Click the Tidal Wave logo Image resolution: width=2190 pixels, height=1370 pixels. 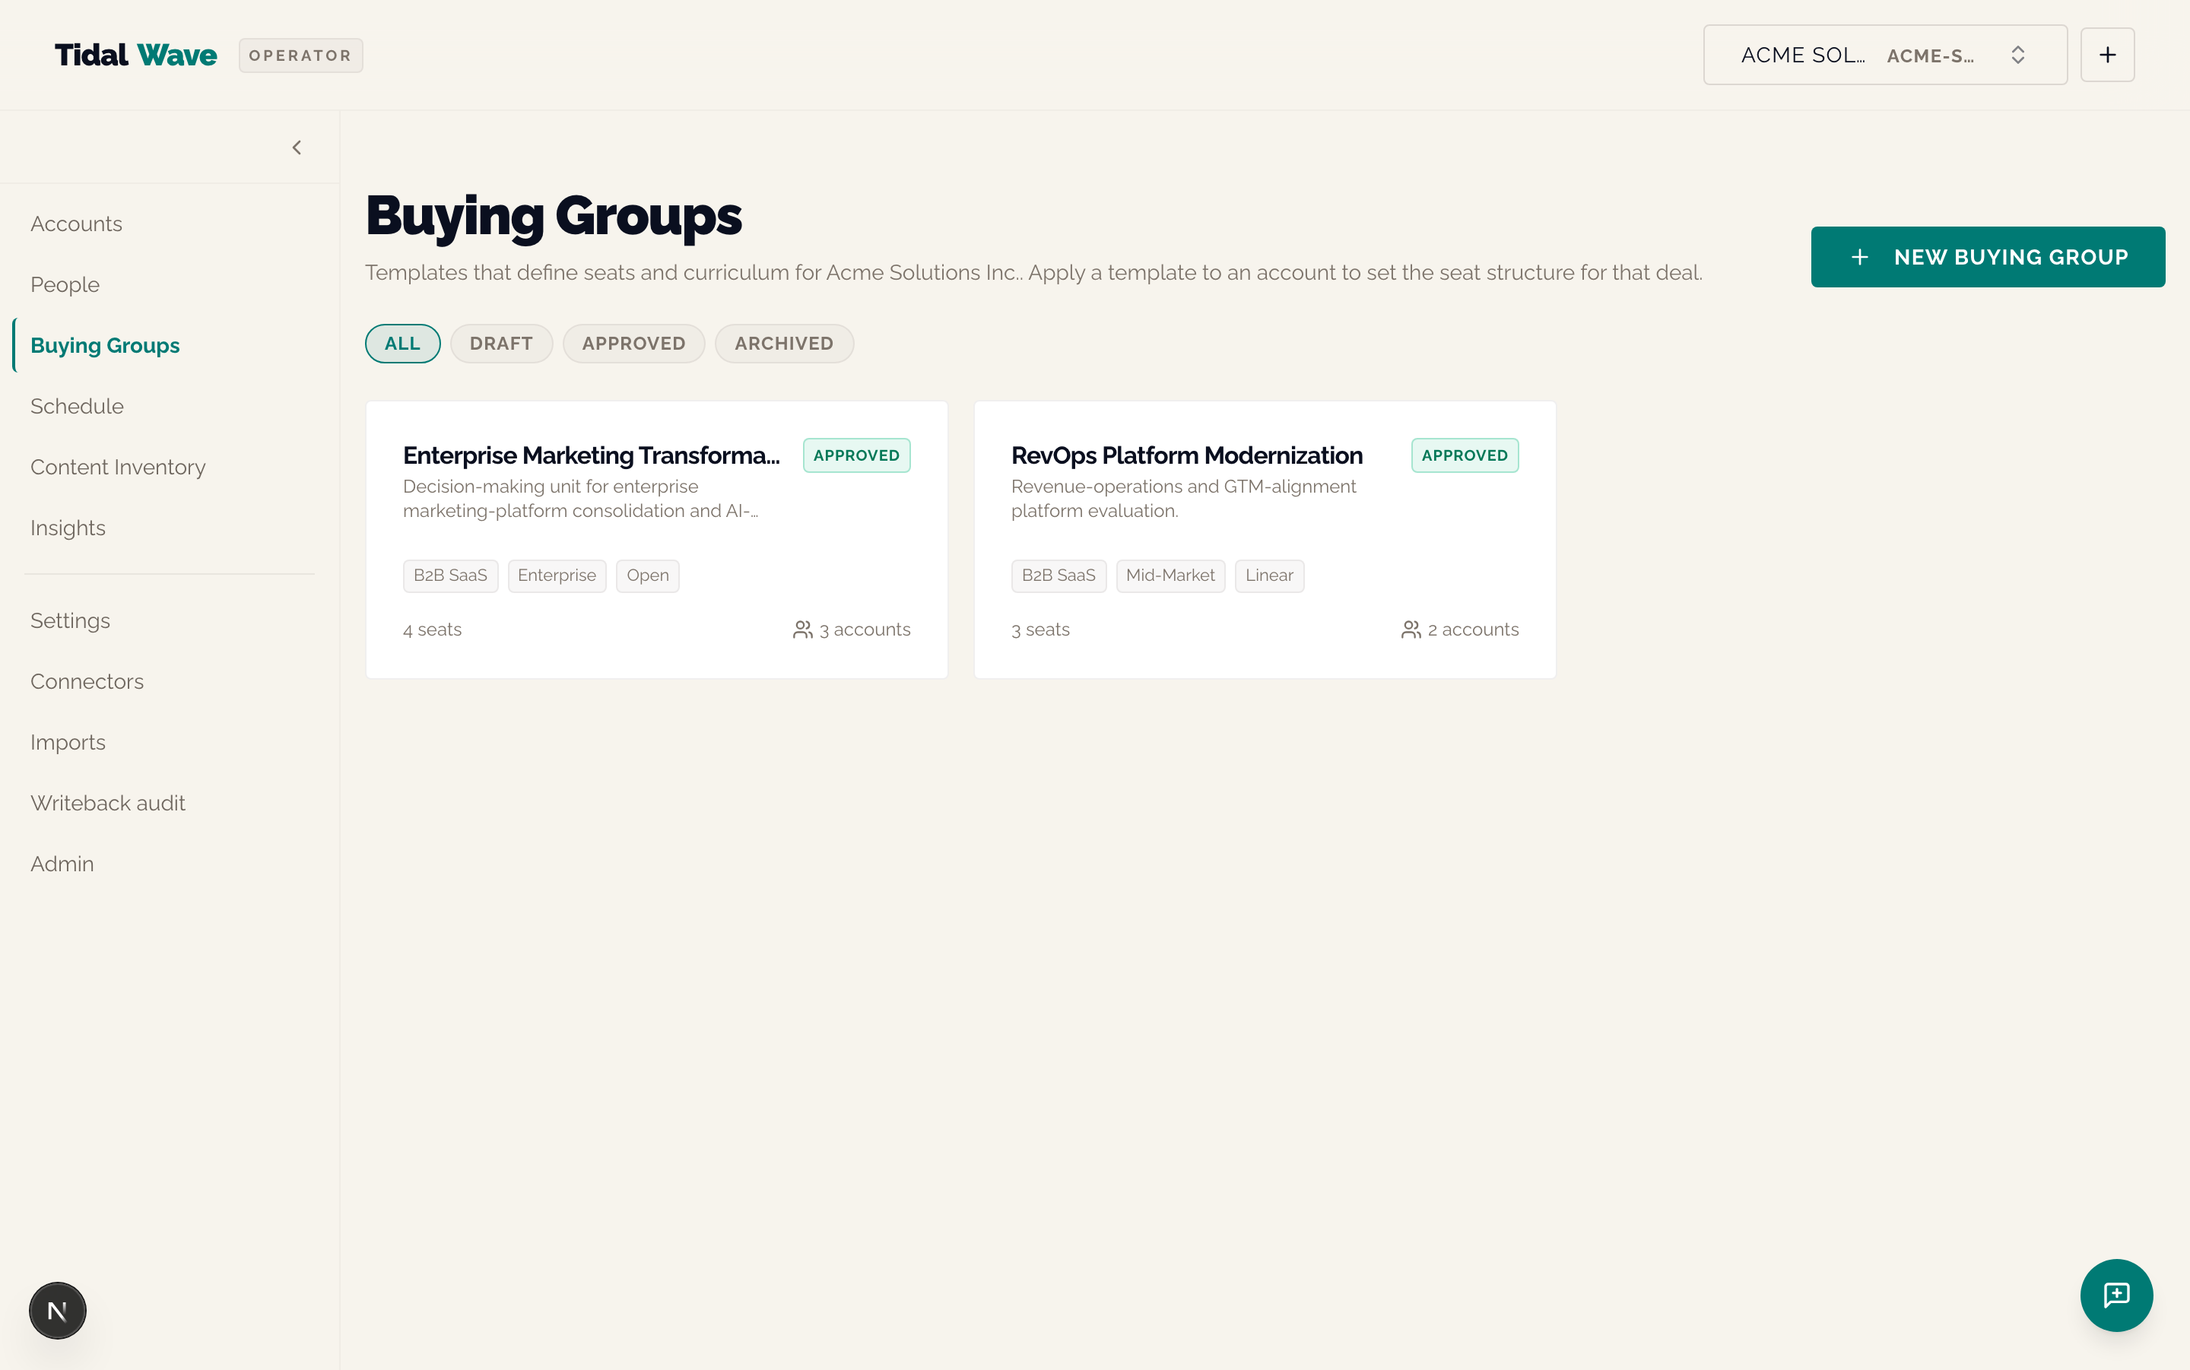coord(136,55)
